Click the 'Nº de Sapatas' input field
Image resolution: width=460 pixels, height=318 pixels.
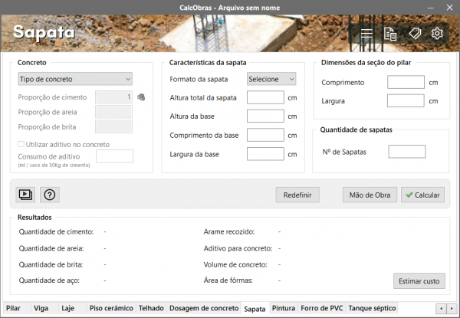(406, 152)
